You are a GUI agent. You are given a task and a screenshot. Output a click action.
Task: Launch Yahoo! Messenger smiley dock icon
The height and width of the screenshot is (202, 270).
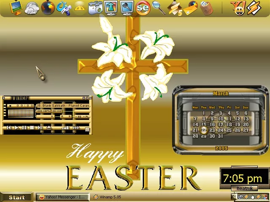(x=239, y=8)
